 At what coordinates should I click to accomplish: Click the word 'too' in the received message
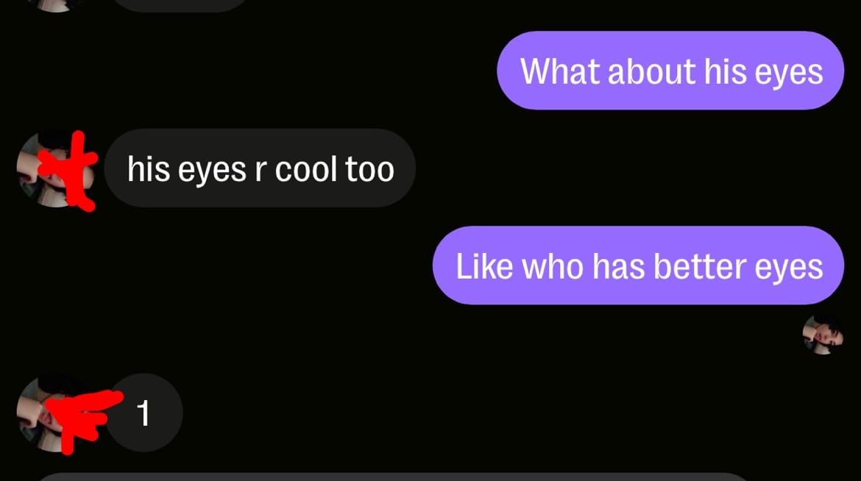point(369,169)
